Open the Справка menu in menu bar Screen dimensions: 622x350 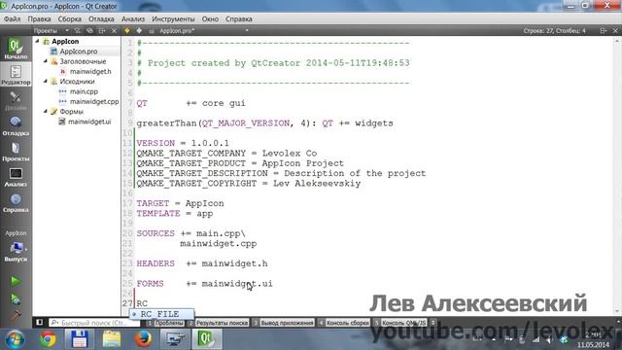pyautogui.click(x=239, y=18)
